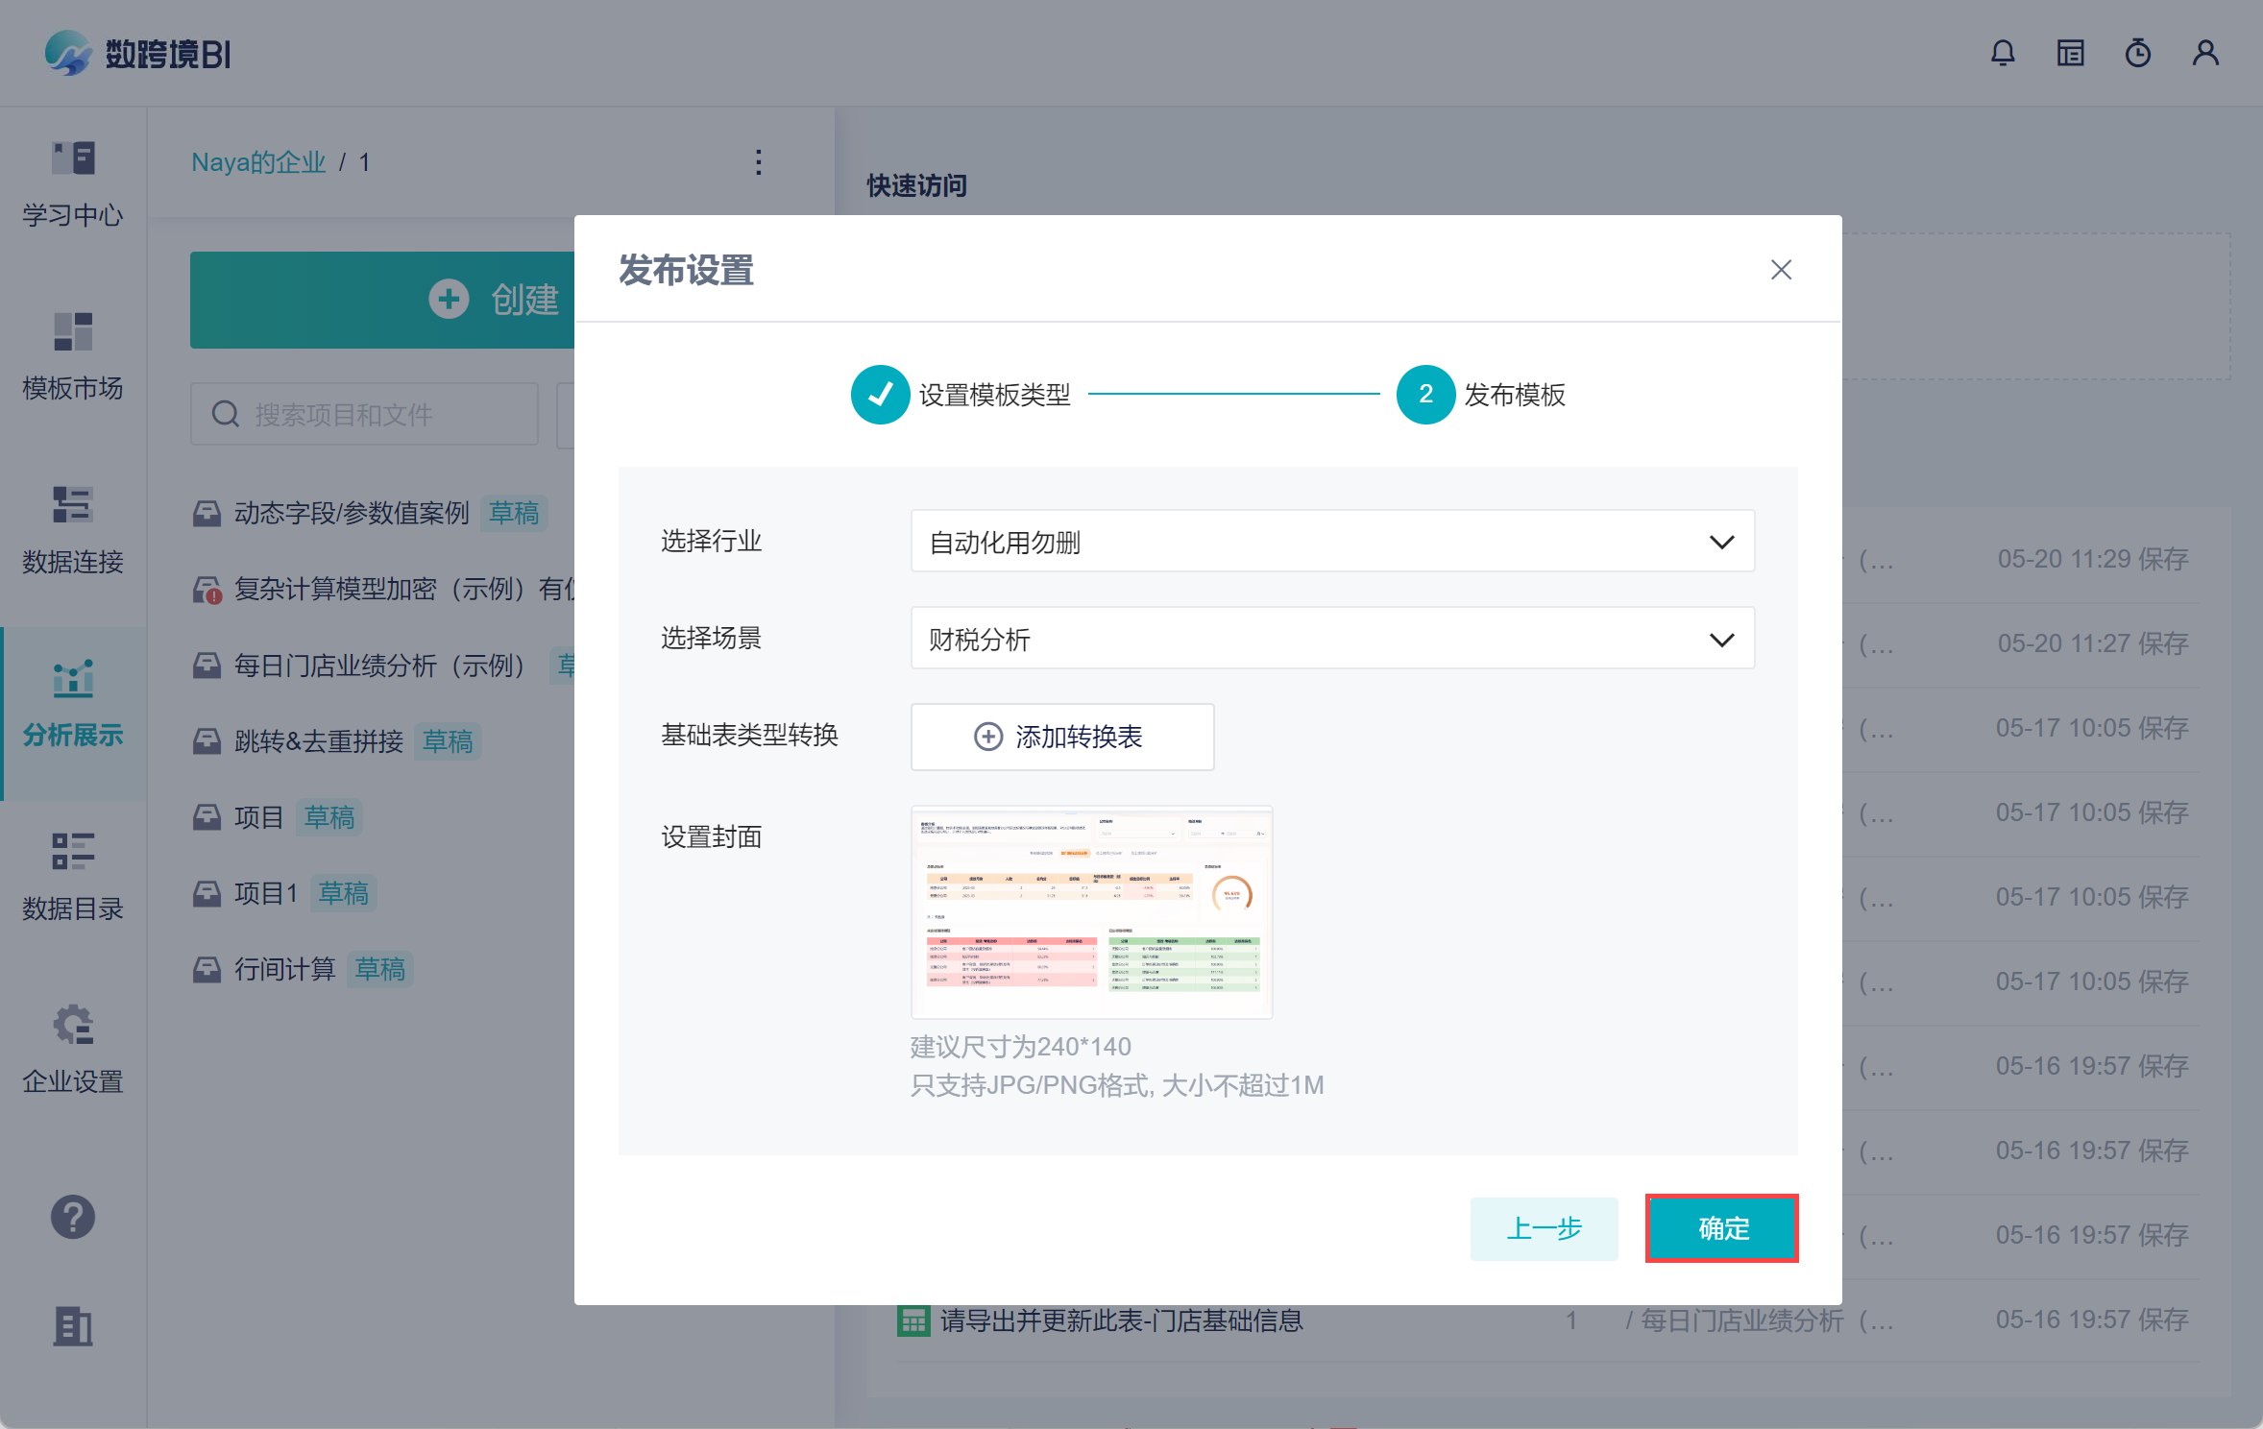
Task: Click the cover image thumbnail
Action: (1091, 911)
